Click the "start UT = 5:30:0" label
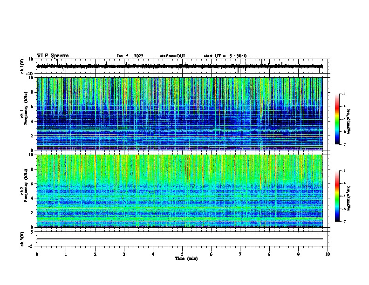This screenshot has width=369, height=285. click(x=225, y=56)
